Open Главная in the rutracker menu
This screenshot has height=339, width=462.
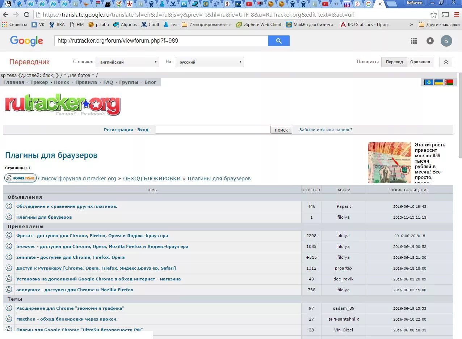14,82
